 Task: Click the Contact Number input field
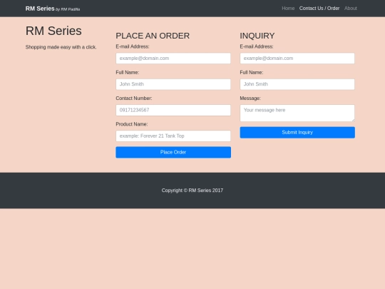(x=173, y=110)
